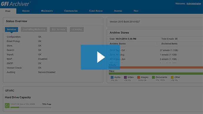203x114 pixels.
Task: Go to the Configuration menu
Action: (71, 11)
